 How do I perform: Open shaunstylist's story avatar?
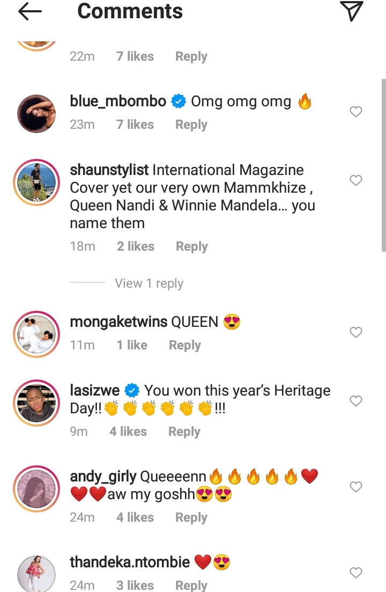(x=36, y=182)
